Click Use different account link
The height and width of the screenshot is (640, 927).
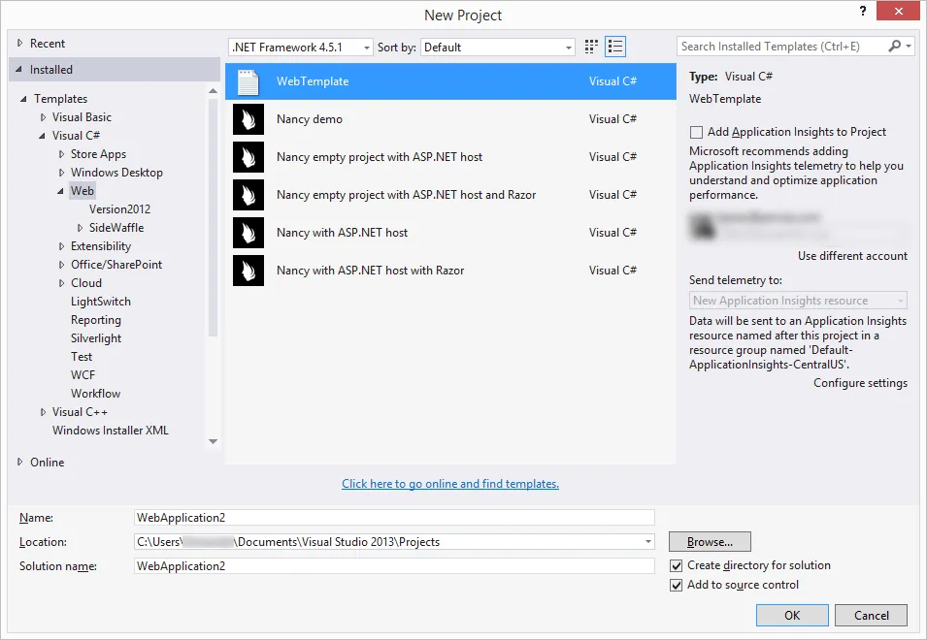pos(852,256)
